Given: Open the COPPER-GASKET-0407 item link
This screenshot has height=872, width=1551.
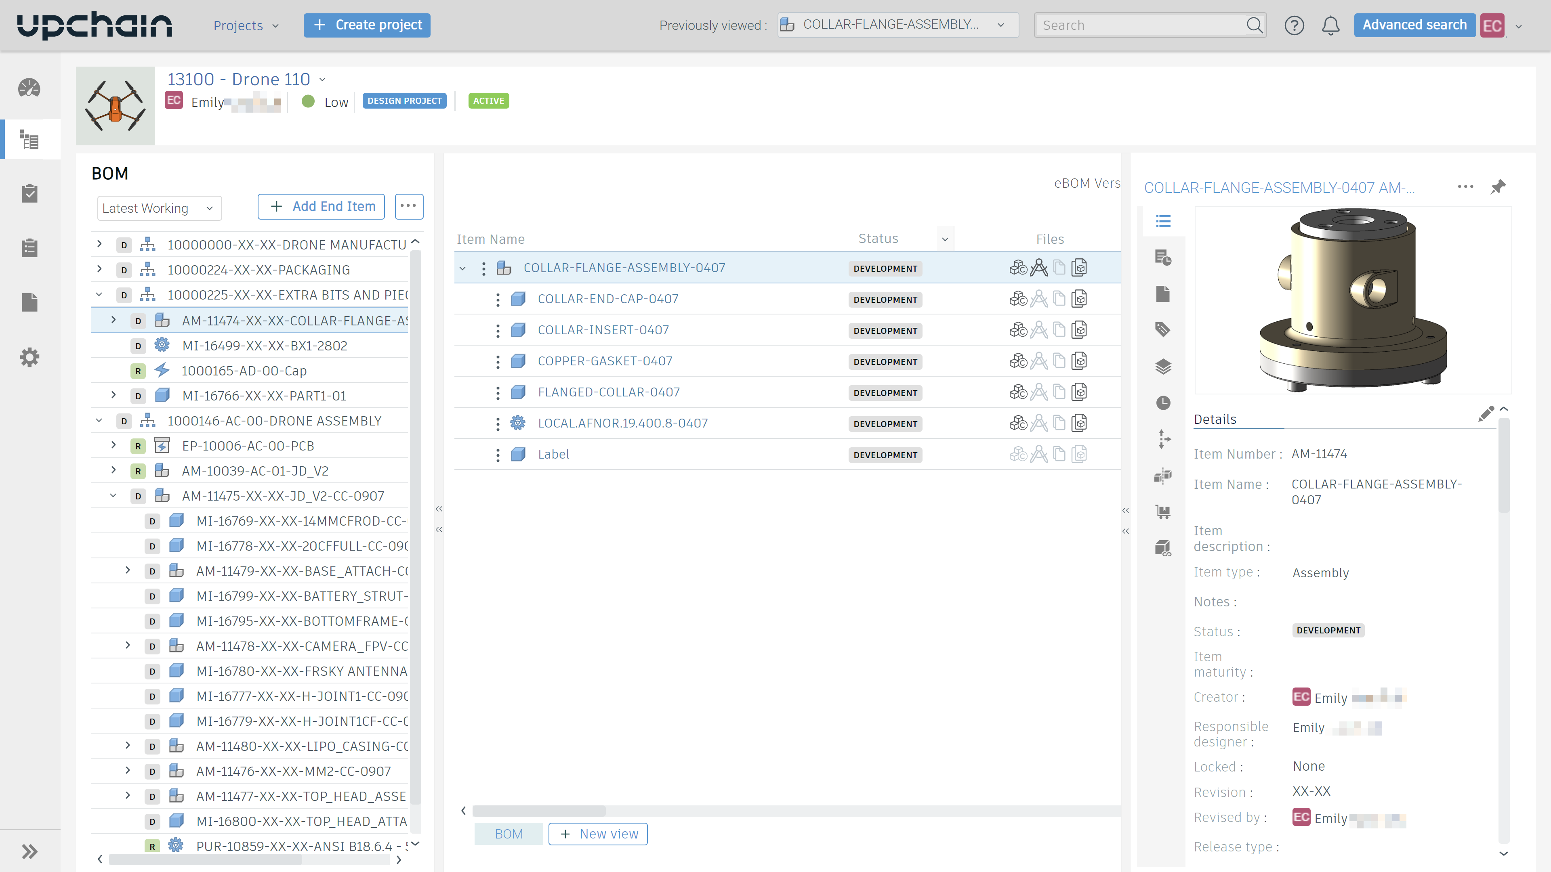Looking at the screenshot, I should coord(605,361).
